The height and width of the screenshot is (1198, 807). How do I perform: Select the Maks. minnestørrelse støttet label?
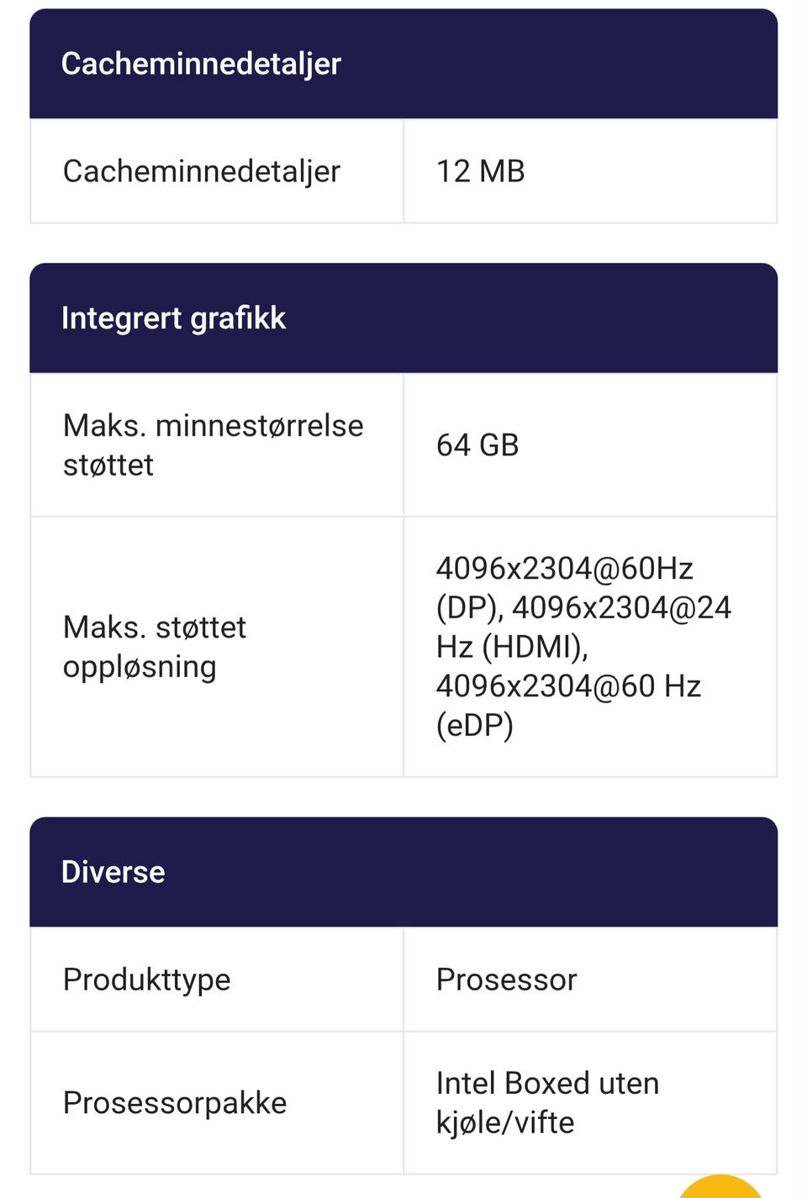pos(213,426)
